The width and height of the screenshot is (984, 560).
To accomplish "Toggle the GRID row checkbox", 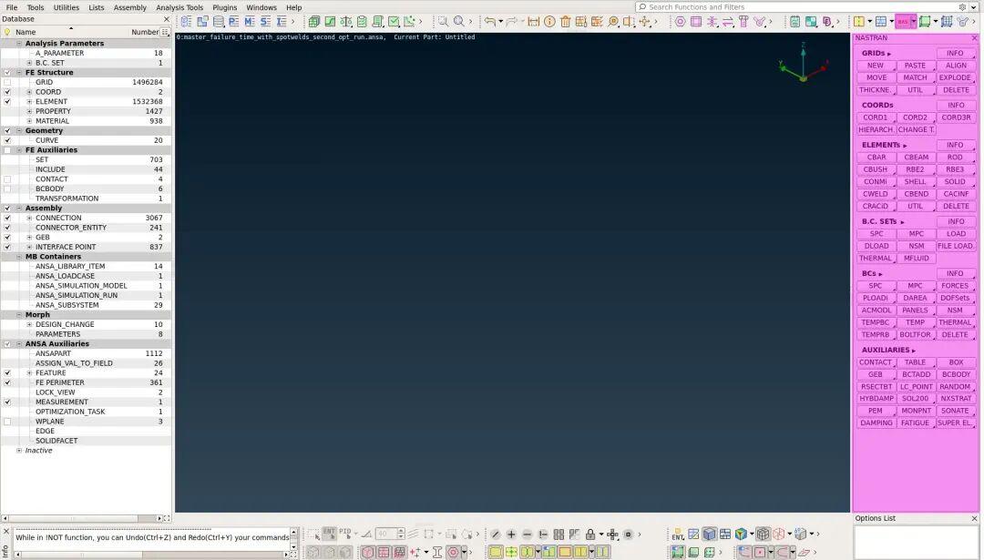I will (x=7, y=82).
